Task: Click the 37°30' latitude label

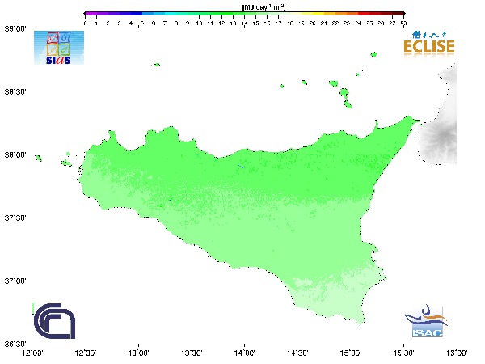Action: [15, 218]
